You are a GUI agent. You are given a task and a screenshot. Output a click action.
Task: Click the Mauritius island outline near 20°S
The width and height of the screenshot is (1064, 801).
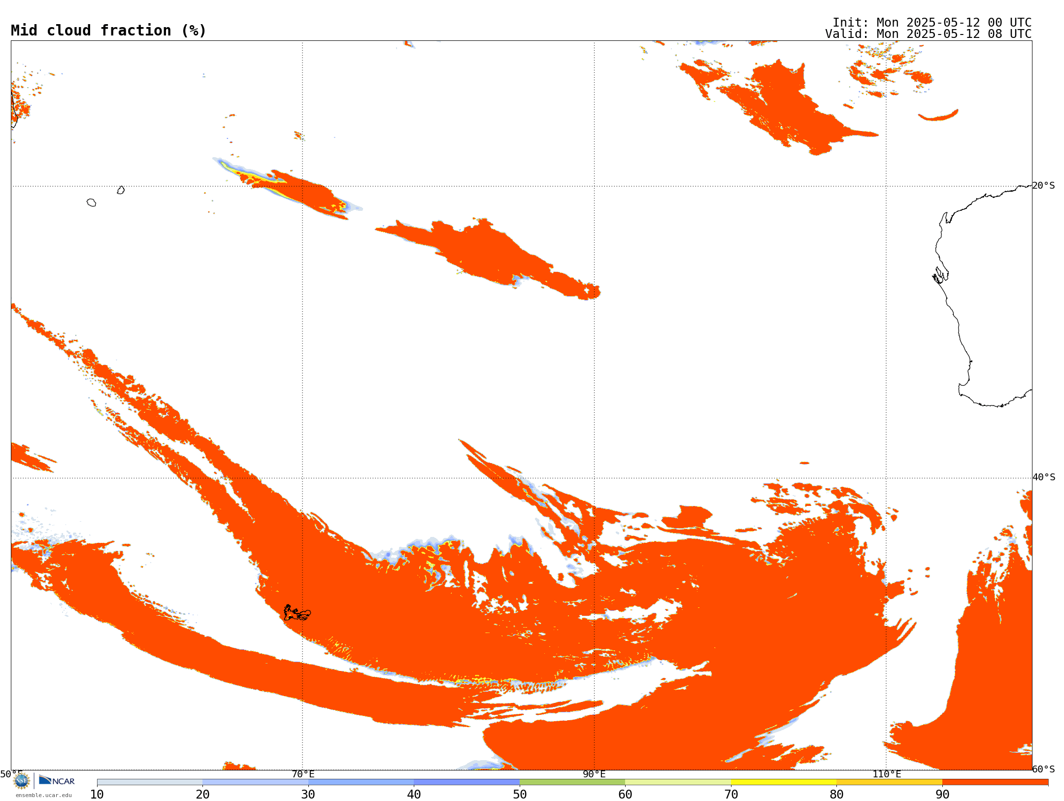121,190
